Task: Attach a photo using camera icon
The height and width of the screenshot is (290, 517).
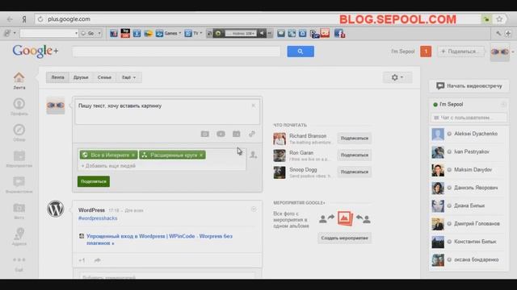Action: click(x=204, y=134)
